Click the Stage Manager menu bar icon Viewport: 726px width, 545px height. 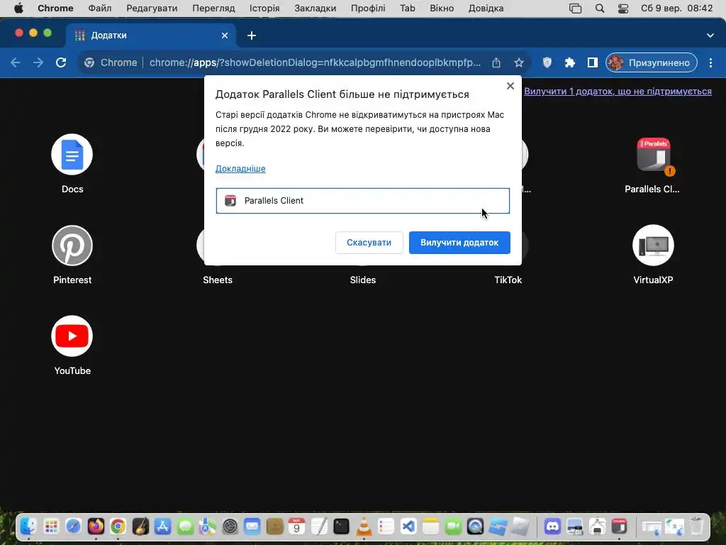pyautogui.click(x=575, y=9)
